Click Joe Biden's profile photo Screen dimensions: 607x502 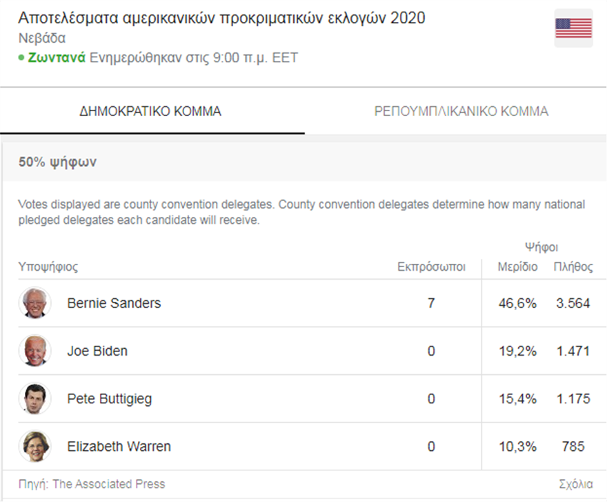coord(34,351)
